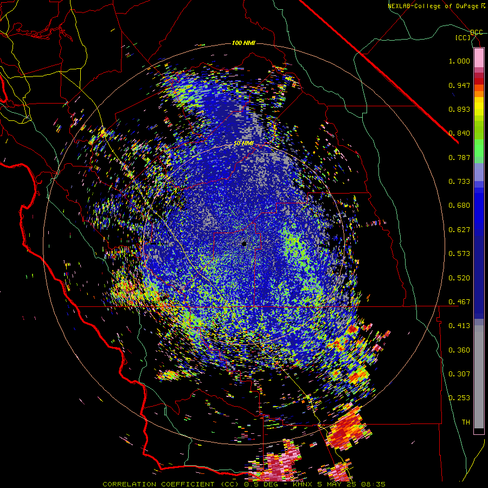This screenshot has width=488, height=488.
Task: Click the 5 MAY 25 08:35 timestamp
Action: [x=351, y=484]
